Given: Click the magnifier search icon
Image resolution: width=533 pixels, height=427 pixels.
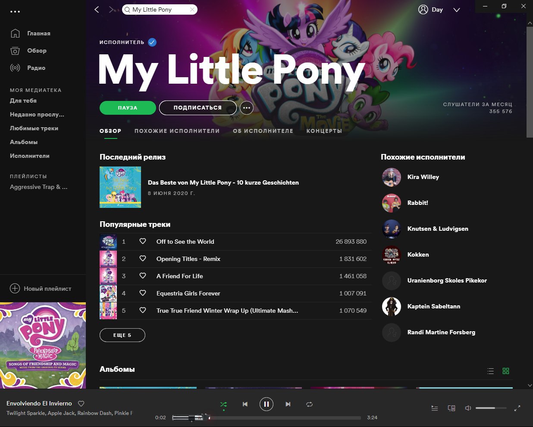Looking at the screenshot, I should click(127, 9).
